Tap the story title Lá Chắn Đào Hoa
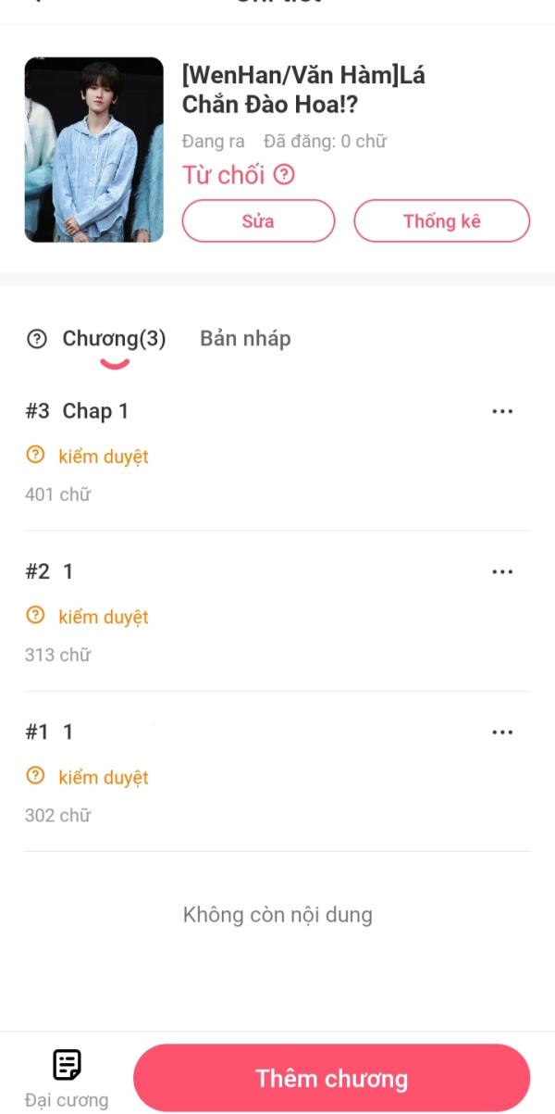Viewport: 555px width, 1114px height. coord(303,90)
